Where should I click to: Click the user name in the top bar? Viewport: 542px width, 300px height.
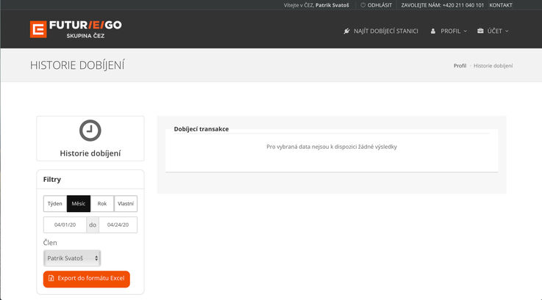pyautogui.click(x=332, y=5)
